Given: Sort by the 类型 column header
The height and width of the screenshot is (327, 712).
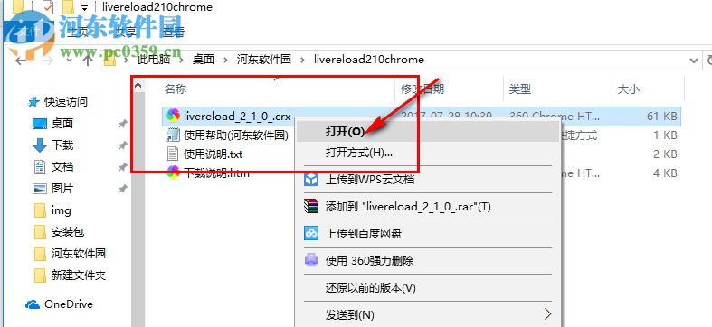Looking at the screenshot, I should tap(519, 89).
